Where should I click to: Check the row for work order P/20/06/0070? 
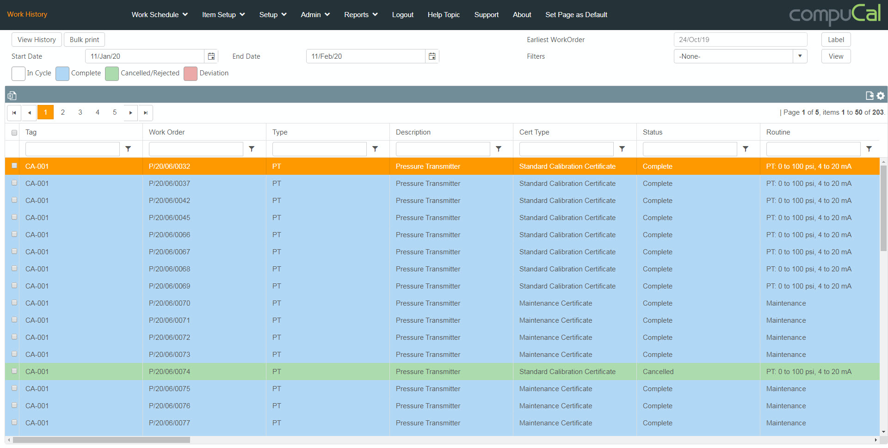[14, 302]
